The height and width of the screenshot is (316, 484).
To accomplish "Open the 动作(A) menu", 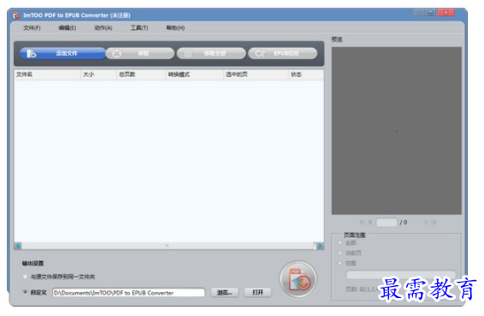I will tap(103, 27).
